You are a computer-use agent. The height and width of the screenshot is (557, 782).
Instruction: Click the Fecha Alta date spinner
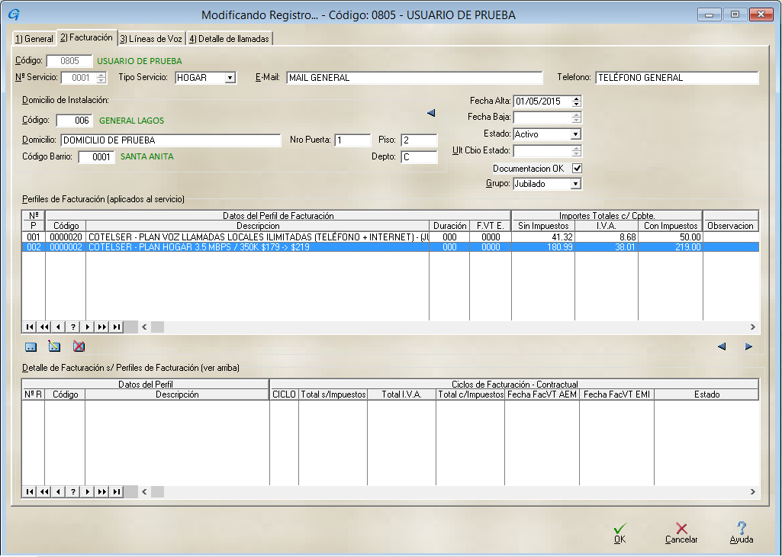[577, 101]
